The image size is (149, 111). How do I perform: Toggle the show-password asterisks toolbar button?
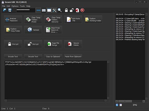[x=38, y=10]
